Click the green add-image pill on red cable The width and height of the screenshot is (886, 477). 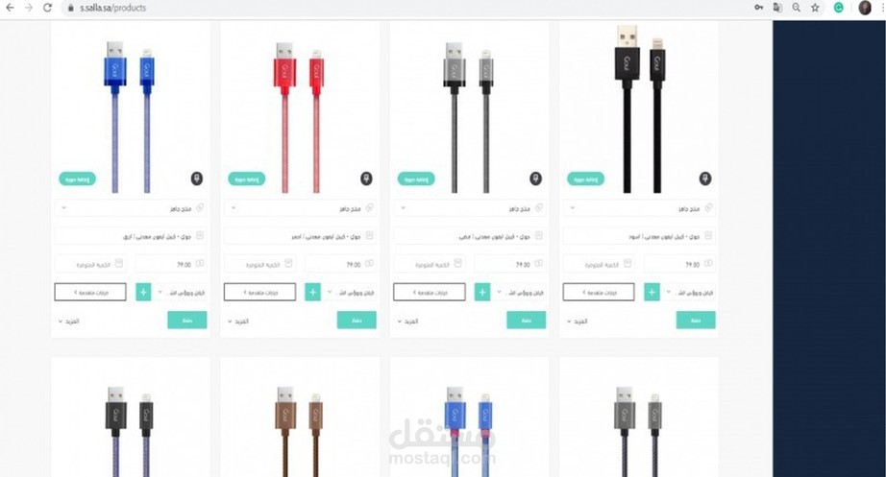tap(246, 179)
